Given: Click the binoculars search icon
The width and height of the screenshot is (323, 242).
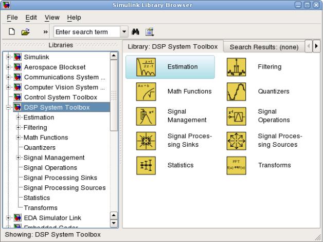Looking at the screenshot, I should (x=135, y=32).
